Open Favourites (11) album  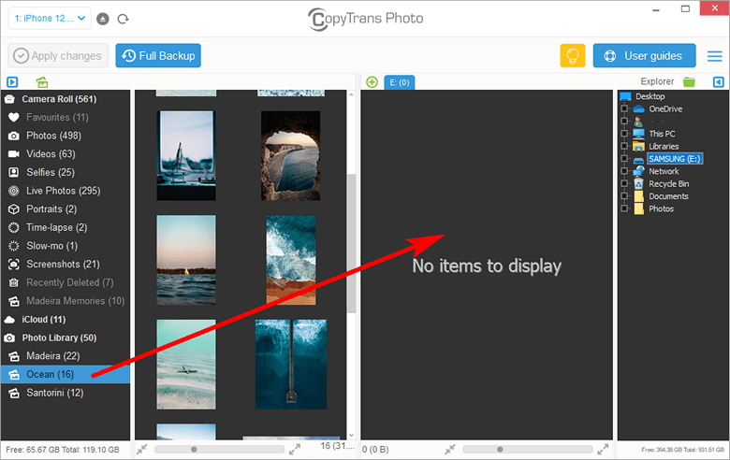tap(66, 117)
